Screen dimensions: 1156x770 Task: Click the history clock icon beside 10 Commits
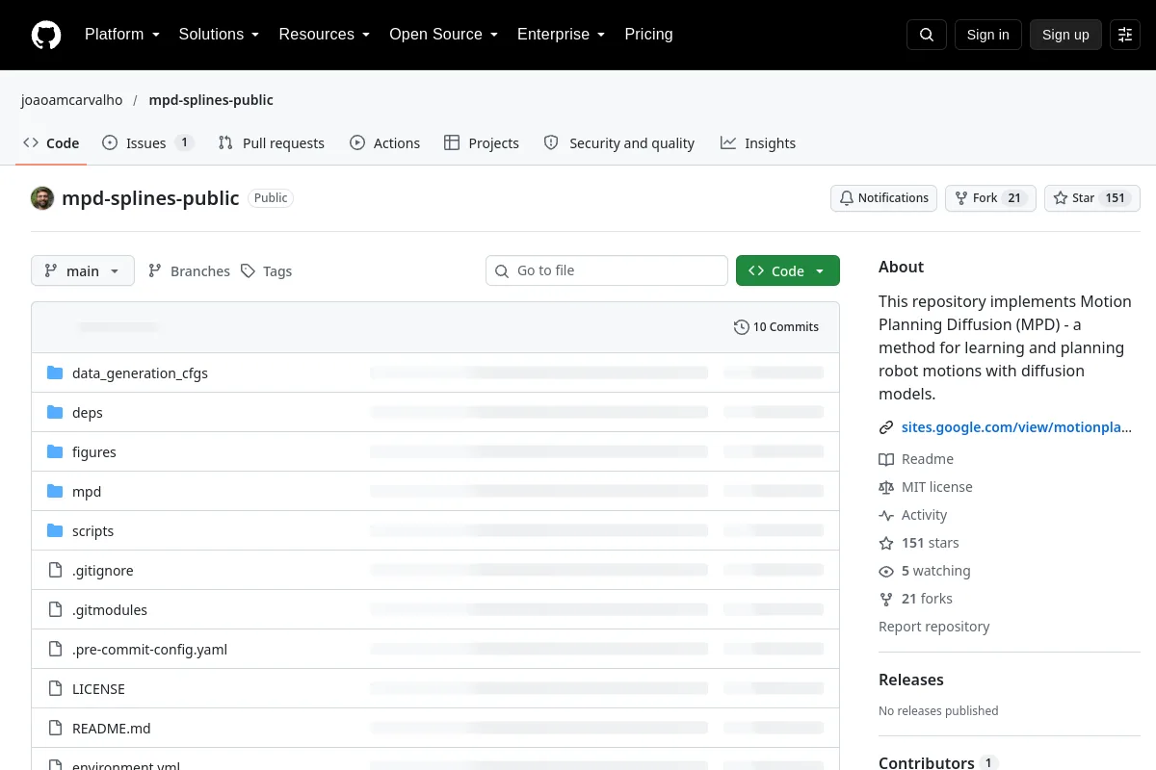coord(741,327)
